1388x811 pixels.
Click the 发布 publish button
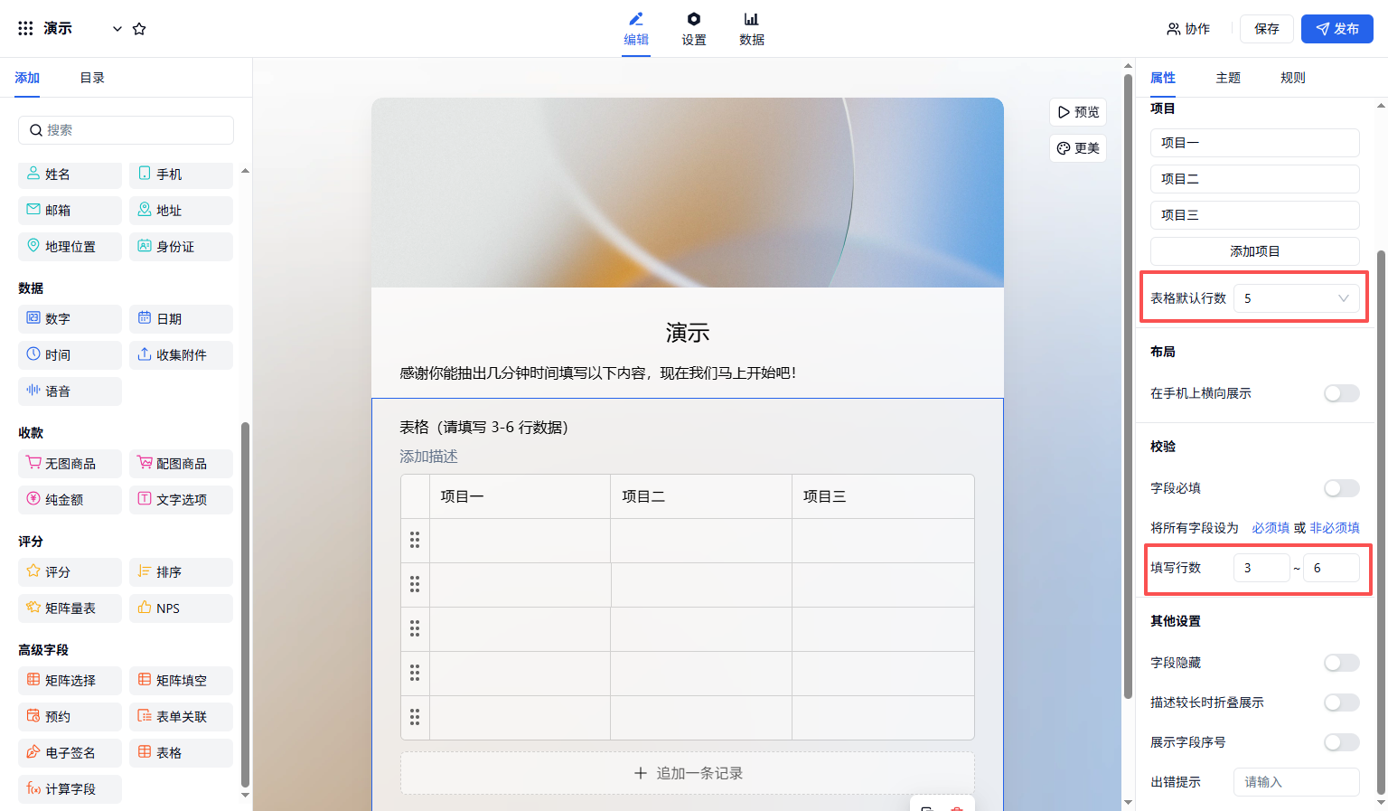point(1336,29)
